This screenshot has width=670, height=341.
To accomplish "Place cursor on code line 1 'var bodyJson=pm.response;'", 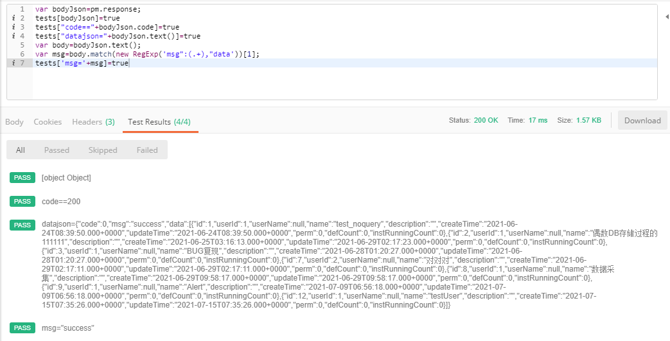I will click(87, 9).
